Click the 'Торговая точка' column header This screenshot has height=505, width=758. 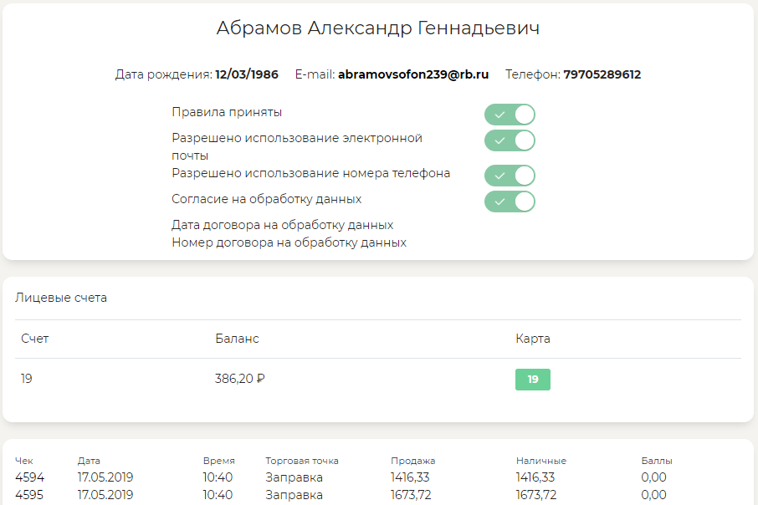click(x=302, y=461)
